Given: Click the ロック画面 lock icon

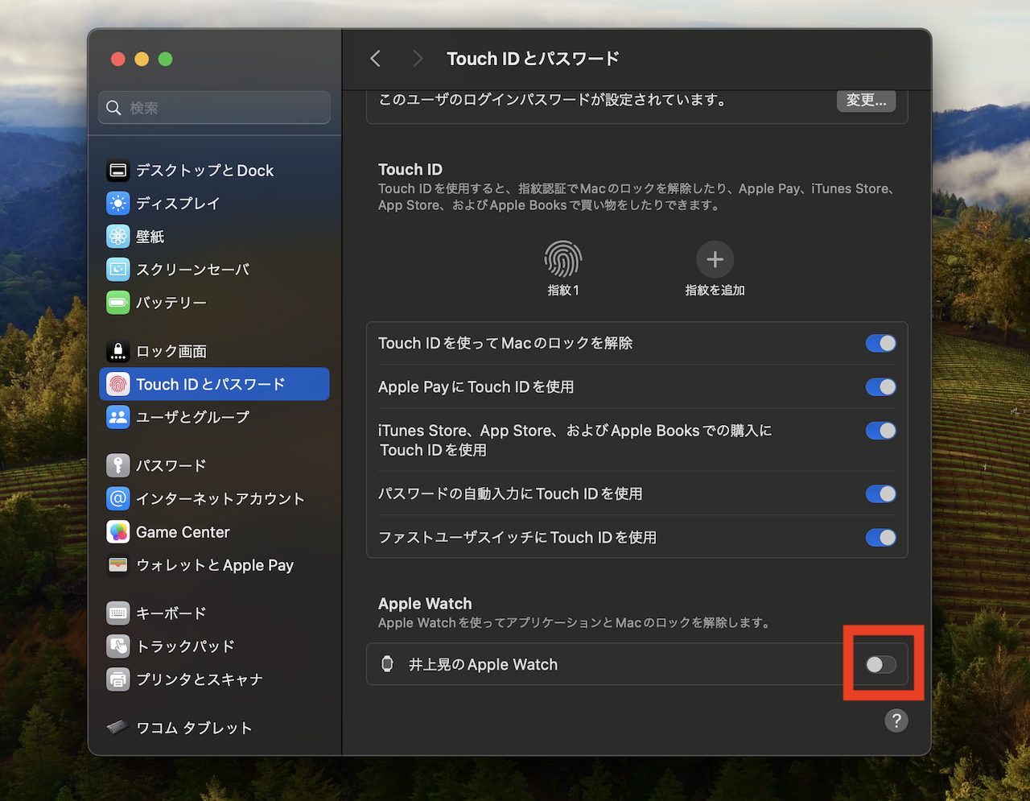Looking at the screenshot, I should 118,351.
